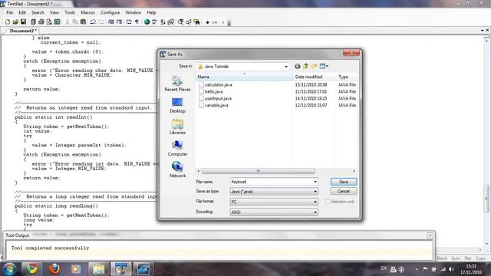
Task: Launch Firefox from the taskbar
Action: coord(54,269)
